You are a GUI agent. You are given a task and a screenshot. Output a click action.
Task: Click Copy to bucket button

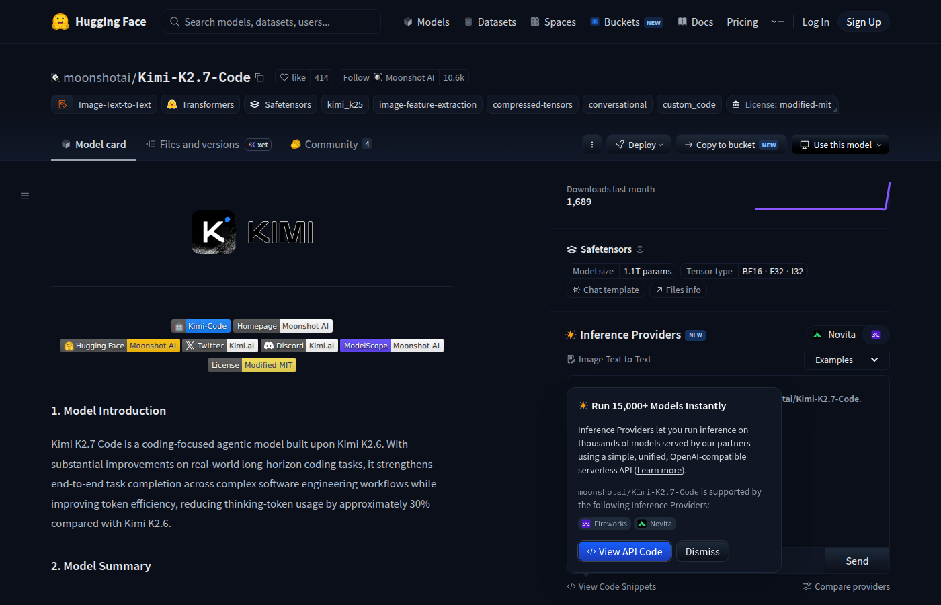731,145
